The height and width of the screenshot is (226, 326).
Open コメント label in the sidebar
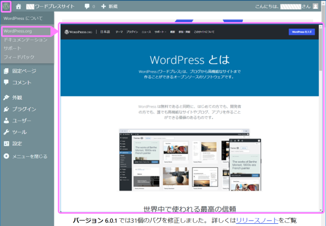tap(22, 83)
